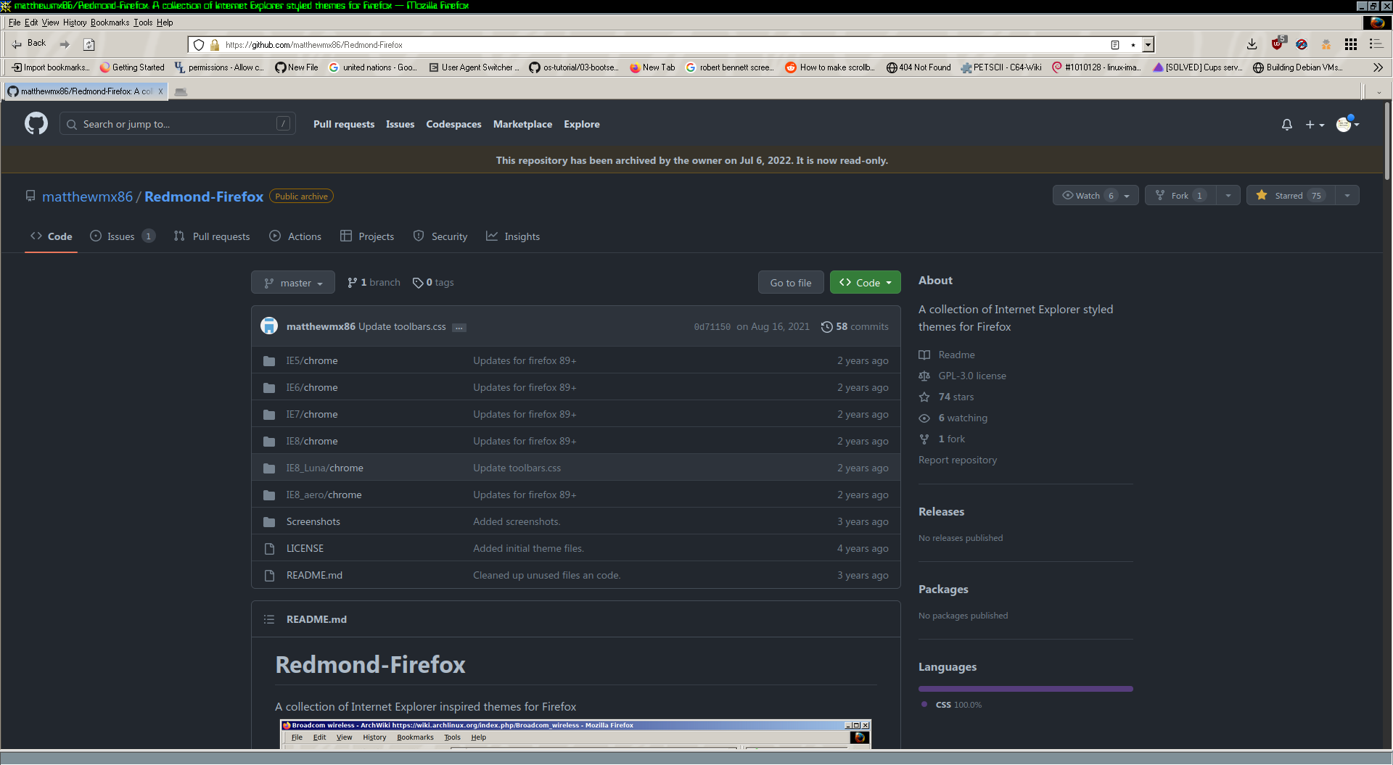Viewport: 1393px width, 765px height.
Task: Click your profile avatar icon
Action: coord(1344,124)
